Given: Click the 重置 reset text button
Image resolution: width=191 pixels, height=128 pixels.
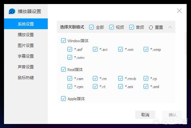Looking at the screenshot, I should tap(159, 27).
